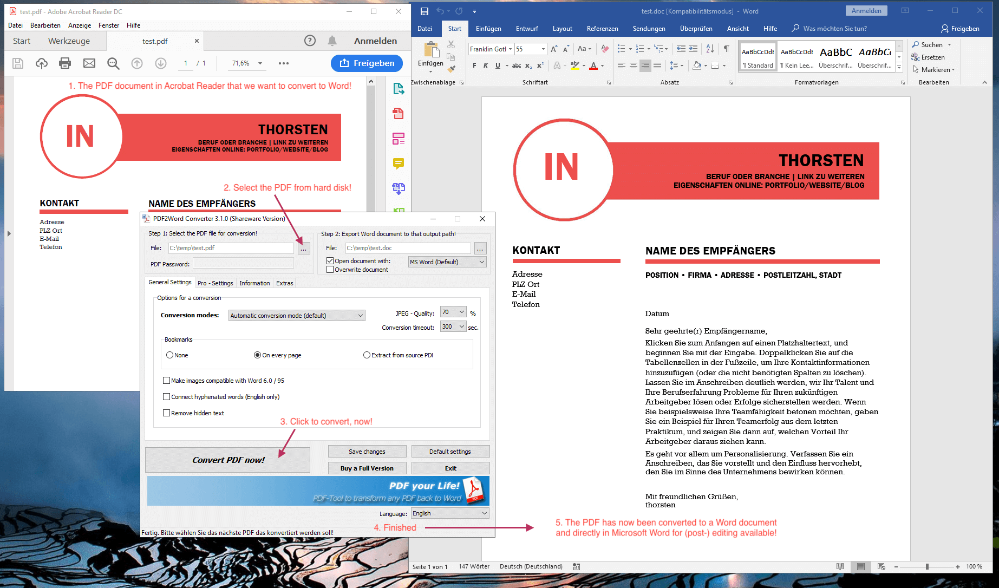
Task: Select the None bookmarks radio button
Action: (x=169, y=355)
